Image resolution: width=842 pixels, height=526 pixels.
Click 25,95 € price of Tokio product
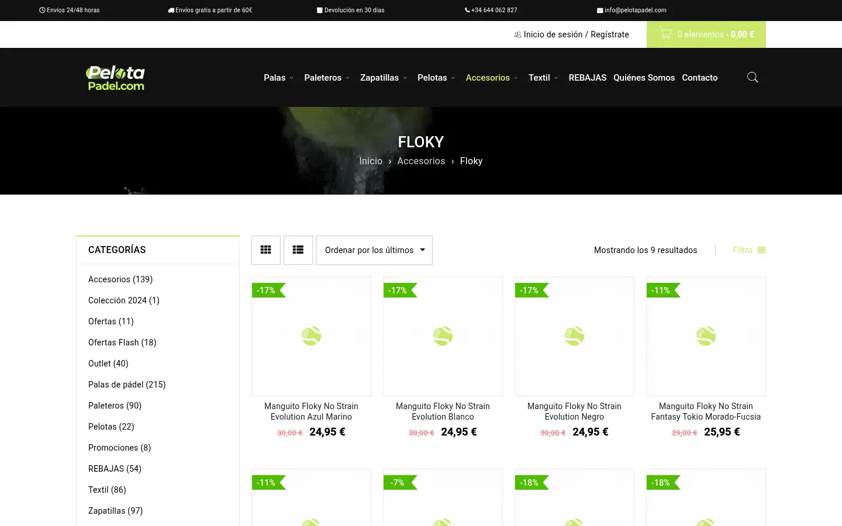coord(722,432)
